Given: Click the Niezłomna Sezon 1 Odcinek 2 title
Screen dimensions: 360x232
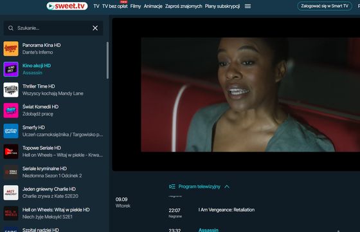Looking at the screenshot, I should point(52,175).
